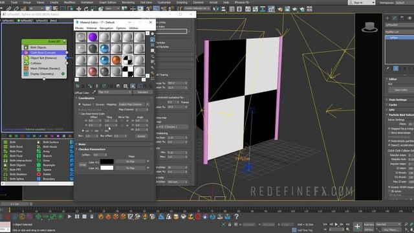Click Color #1 No Map button
Screen dimensions: 414x233
[x=130, y=161]
